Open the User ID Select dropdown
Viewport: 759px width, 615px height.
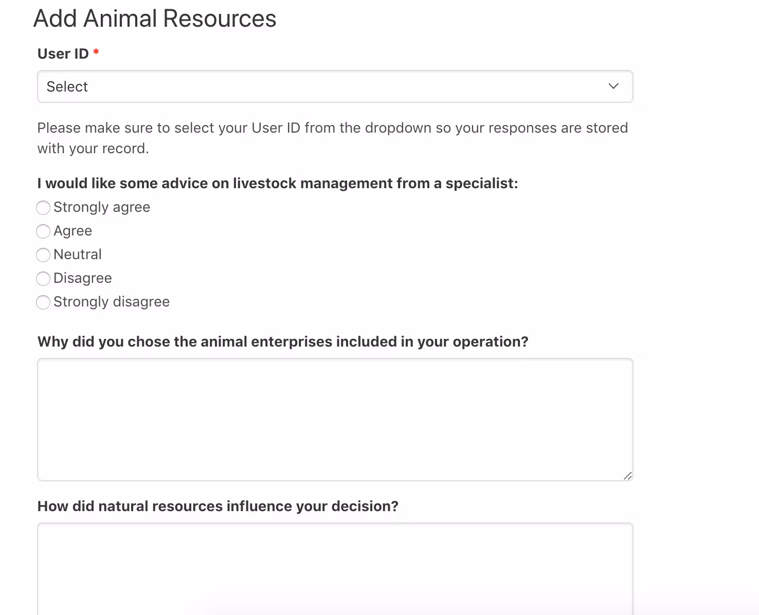(334, 86)
